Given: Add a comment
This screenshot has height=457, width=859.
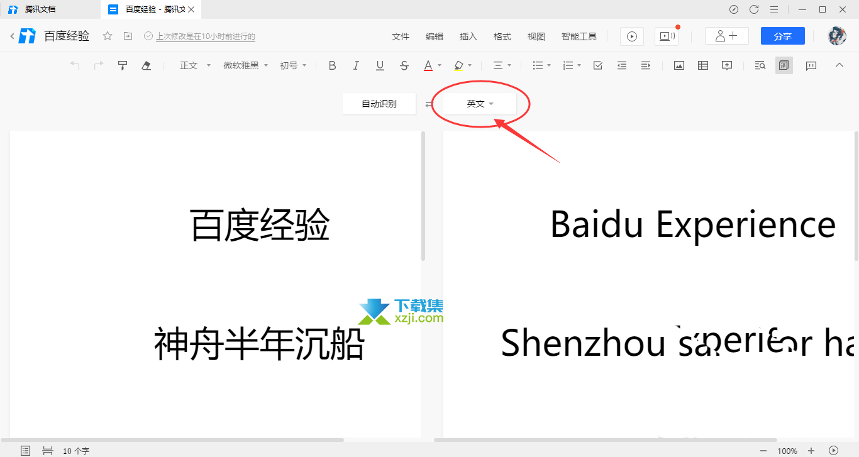Looking at the screenshot, I should [x=727, y=65].
